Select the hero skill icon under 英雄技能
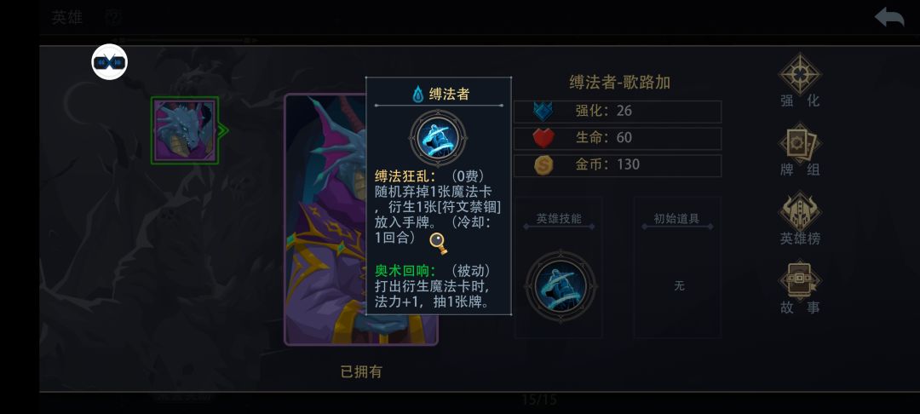Image resolution: width=920 pixels, height=414 pixels. point(561,286)
